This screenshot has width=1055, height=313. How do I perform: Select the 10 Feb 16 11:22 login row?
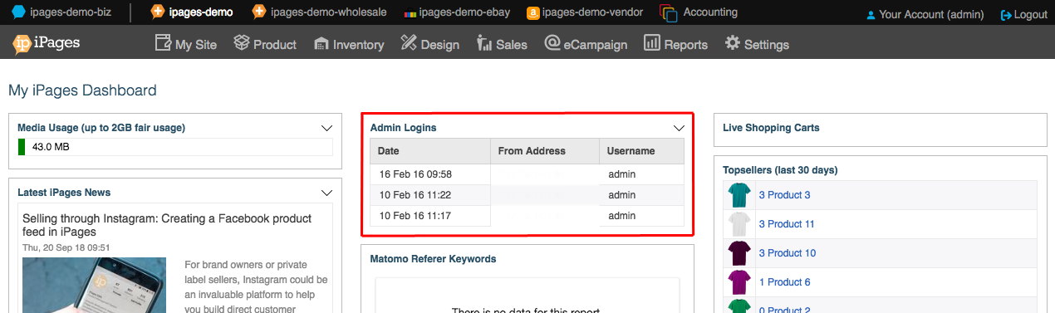(x=527, y=195)
